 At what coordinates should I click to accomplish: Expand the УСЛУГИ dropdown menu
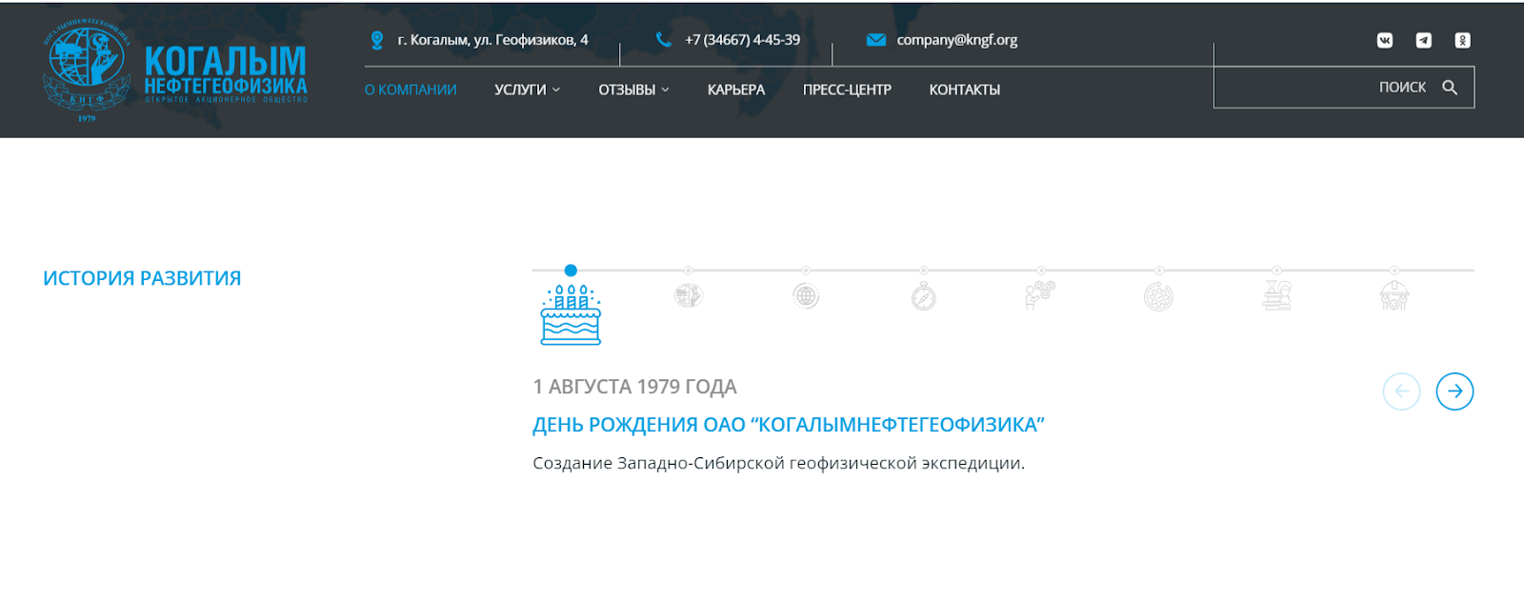[x=527, y=90]
